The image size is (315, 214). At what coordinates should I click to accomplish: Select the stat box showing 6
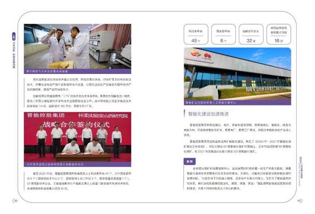pyautogui.click(x=223, y=34)
